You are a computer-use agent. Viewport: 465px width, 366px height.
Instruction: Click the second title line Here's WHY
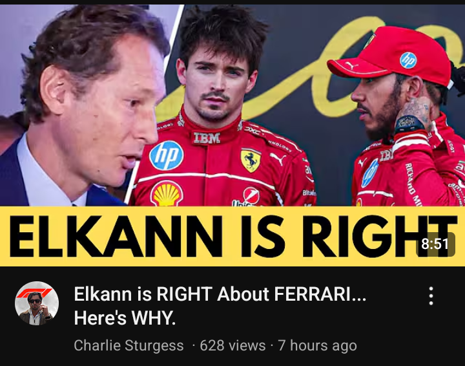click(x=125, y=318)
